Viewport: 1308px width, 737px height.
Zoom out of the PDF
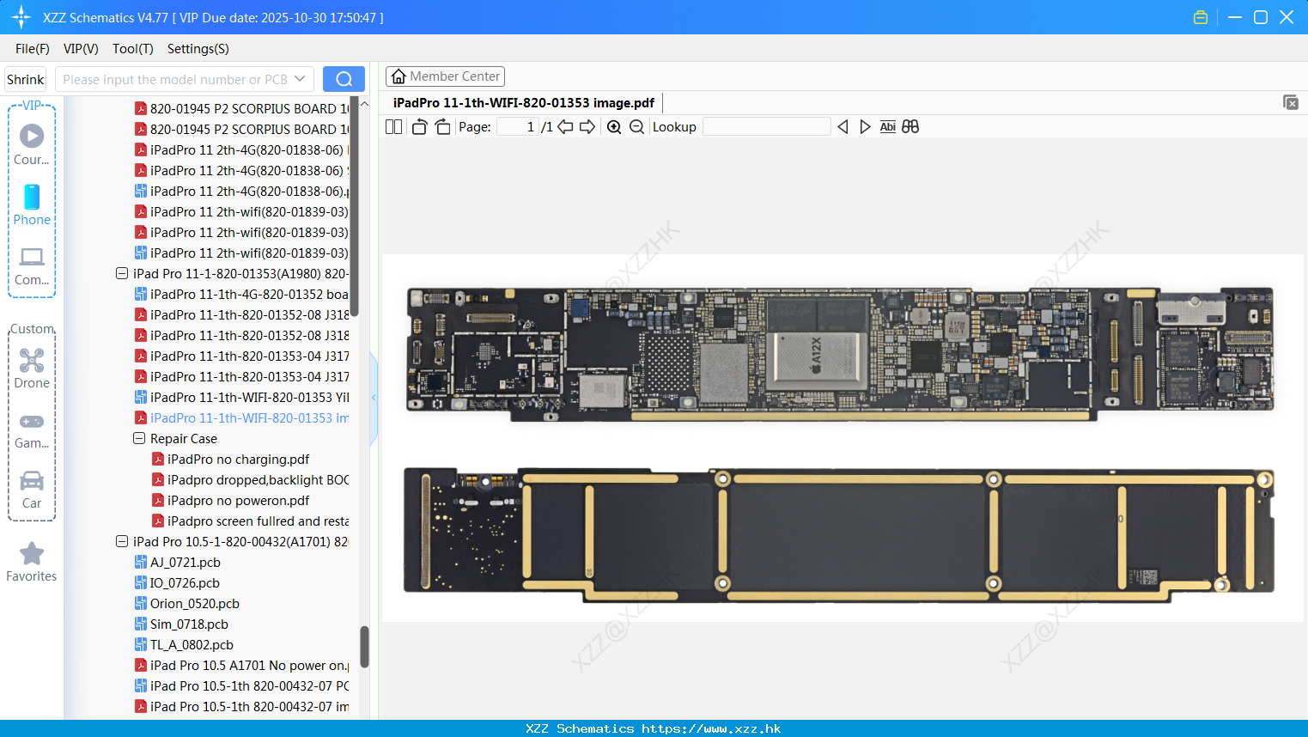(636, 127)
